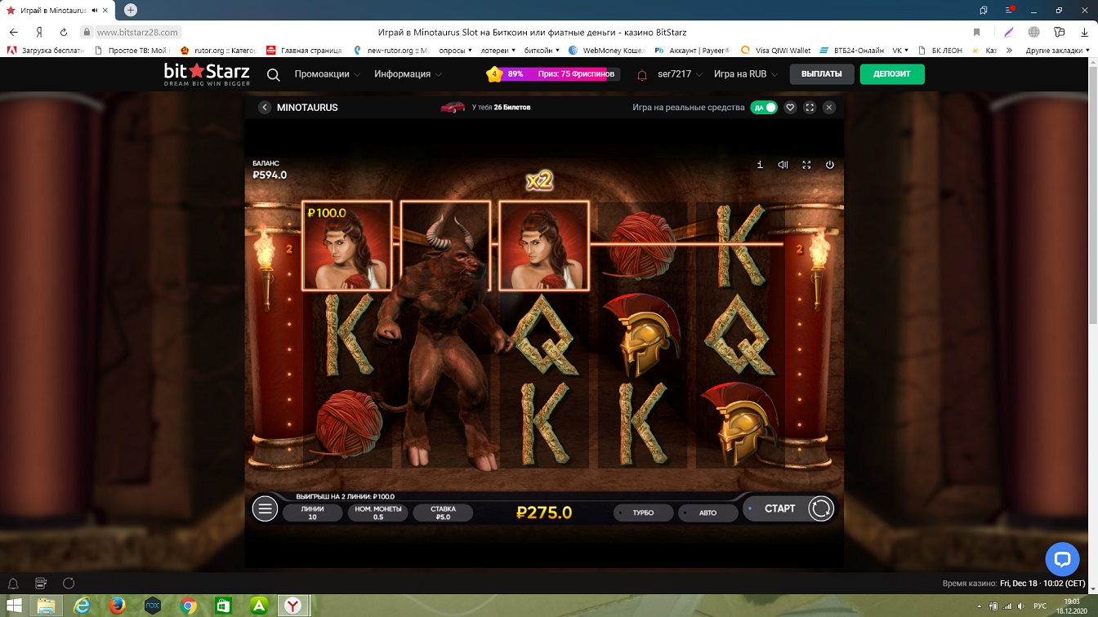Expand Промоакции menu
Image resolution: width=1098 pixels, height=617 pixels.
point(328,74)
